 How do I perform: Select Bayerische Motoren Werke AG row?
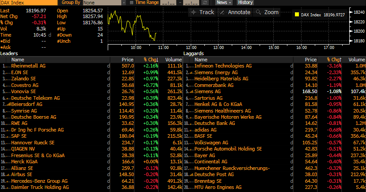tap(275, 117)
